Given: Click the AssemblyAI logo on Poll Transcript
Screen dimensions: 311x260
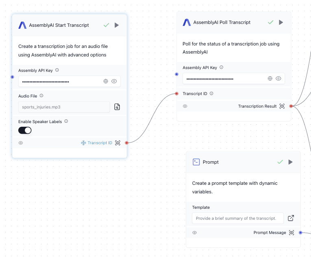Looking at the screenshot, I should tap(187, 22).
